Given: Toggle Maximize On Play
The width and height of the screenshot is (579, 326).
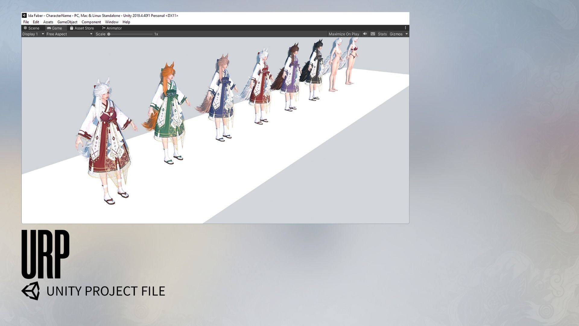Looking at the screenshot, I should click(x=344, y=34).
